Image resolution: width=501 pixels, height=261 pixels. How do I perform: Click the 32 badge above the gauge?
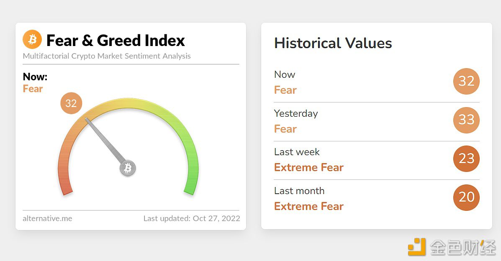click(71, 103)
